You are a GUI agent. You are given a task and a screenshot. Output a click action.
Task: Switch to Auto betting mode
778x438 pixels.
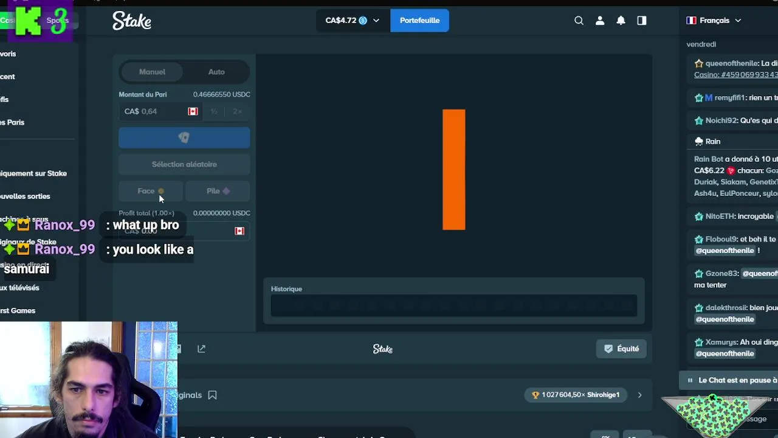(216, 72)
